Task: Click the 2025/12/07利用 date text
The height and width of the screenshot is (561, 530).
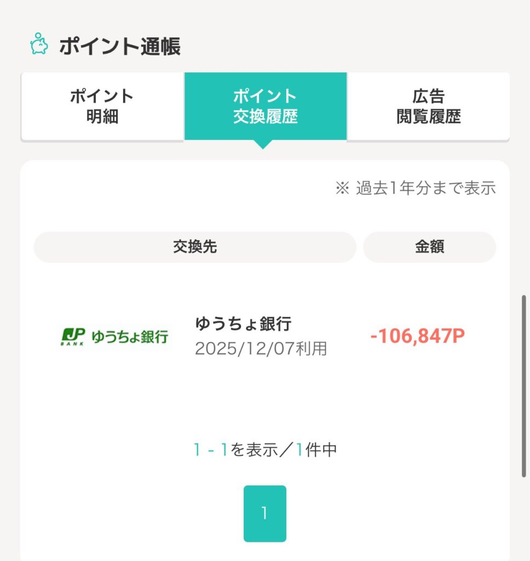Action: tap(261, 349)
